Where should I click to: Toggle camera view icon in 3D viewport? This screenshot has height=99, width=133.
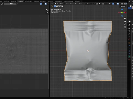point(125,24)
